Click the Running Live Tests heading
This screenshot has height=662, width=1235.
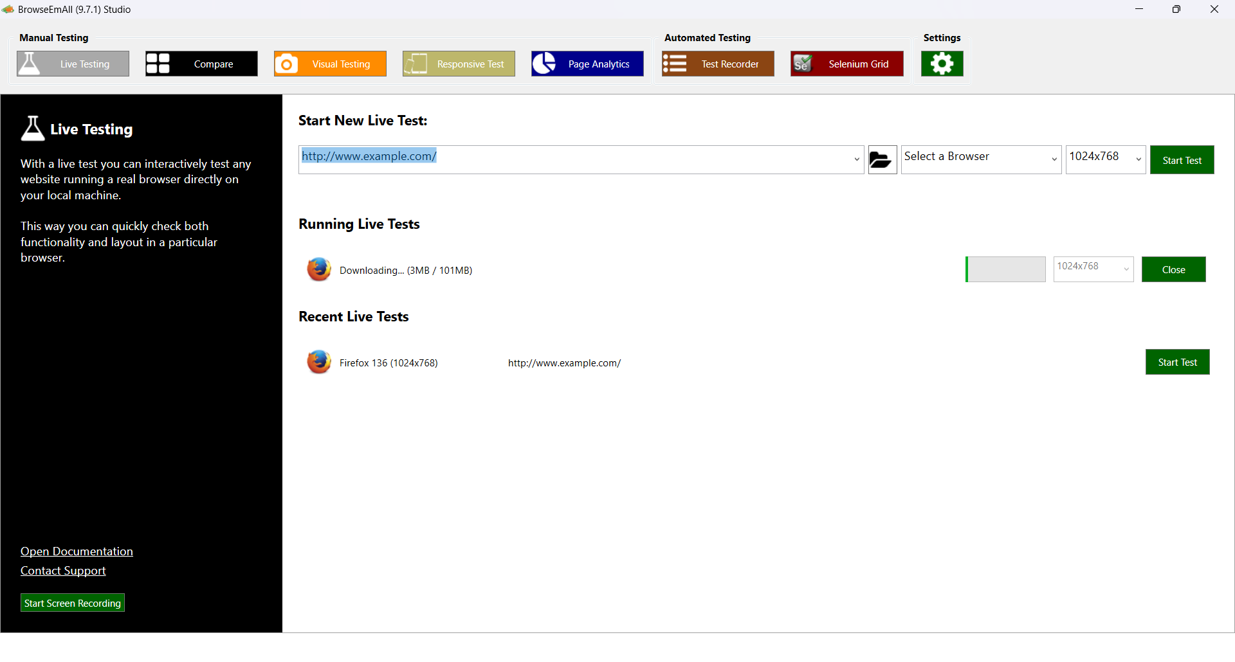[x=359, y=224]
